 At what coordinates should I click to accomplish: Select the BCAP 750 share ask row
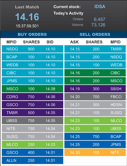coord(95,137)
